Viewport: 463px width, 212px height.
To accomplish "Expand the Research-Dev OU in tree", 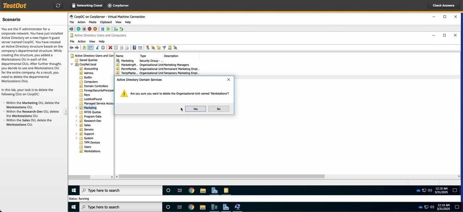I will [76, 121].
